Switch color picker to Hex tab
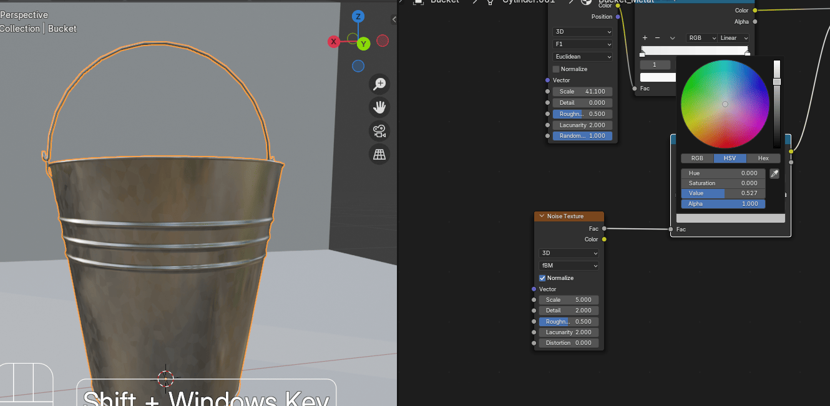This screenshot has width=830, height=406. point(763,158)
